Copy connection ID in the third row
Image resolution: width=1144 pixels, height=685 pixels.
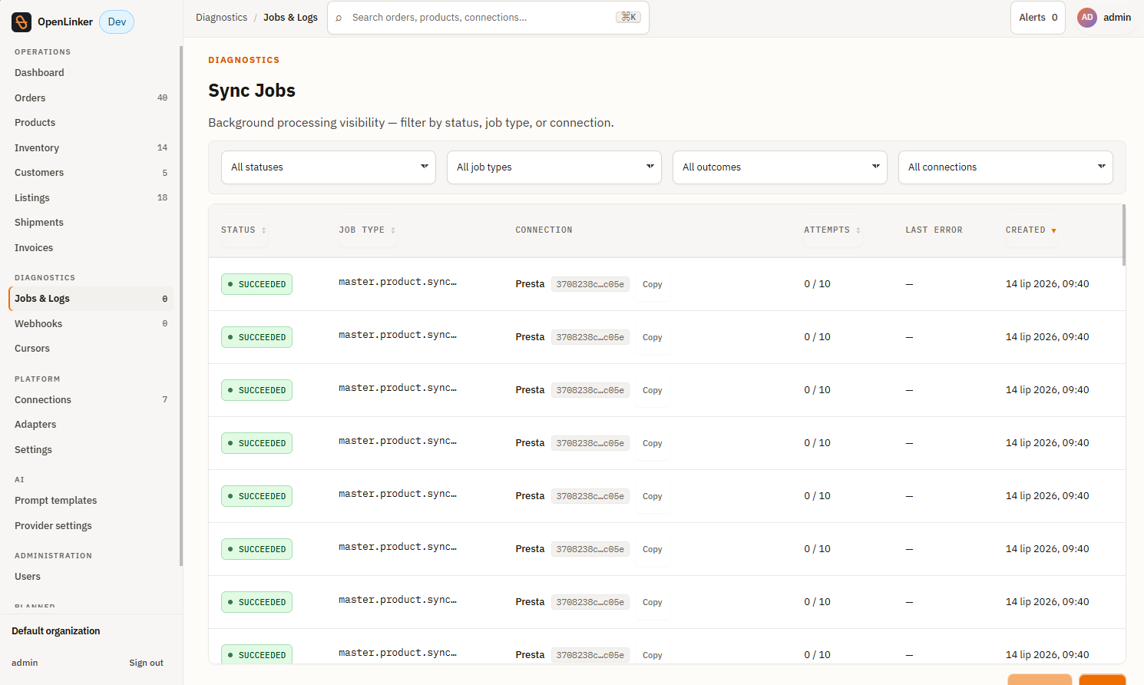point(653,390)
